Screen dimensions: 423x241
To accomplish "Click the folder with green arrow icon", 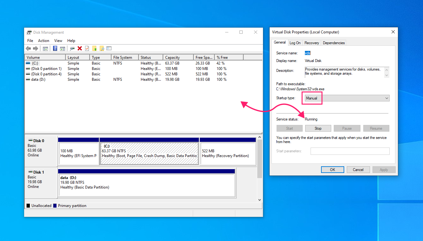I will (x=94, y=48).
